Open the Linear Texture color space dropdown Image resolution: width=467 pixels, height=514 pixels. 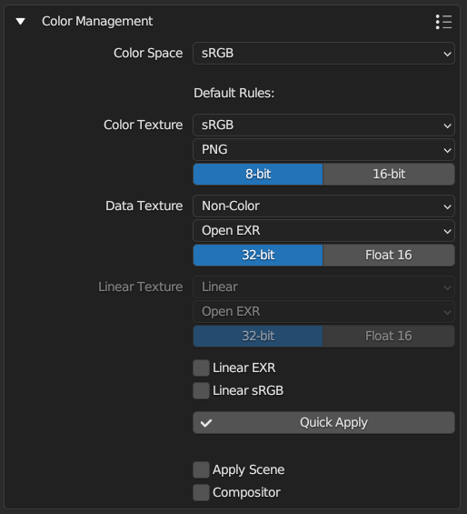[x=323, y=287]
